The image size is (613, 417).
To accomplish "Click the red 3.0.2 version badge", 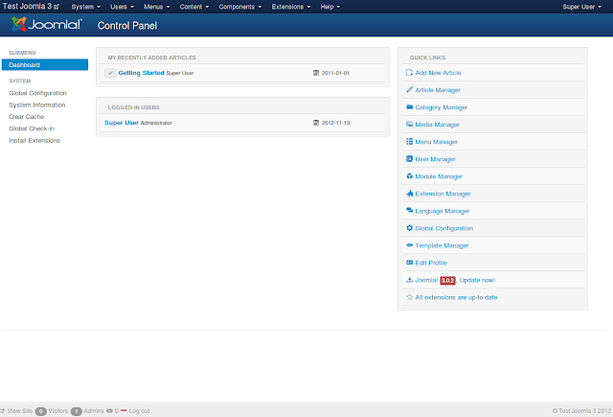I will coord(447,280).
